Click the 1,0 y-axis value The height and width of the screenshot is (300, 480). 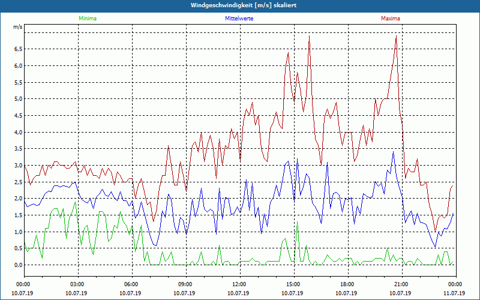tap(19, 232)
